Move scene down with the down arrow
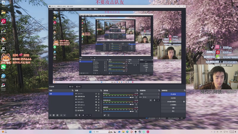The width and height of the screenshot is (238, 134). coord(65,115)
